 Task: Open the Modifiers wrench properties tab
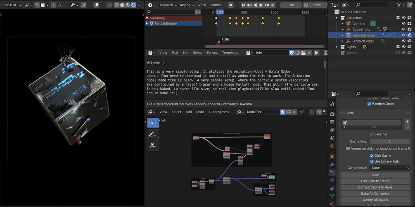[x=332, y=165]
